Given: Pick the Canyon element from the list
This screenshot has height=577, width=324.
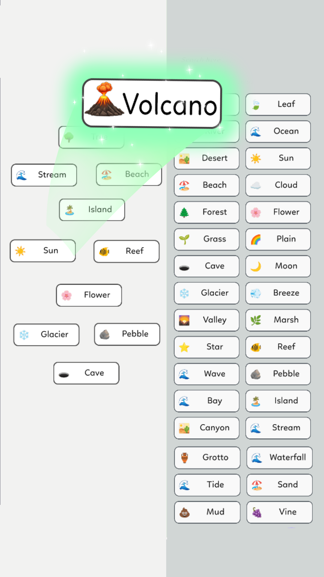Looking at the screenshot, I should click(x=207, y=428).
